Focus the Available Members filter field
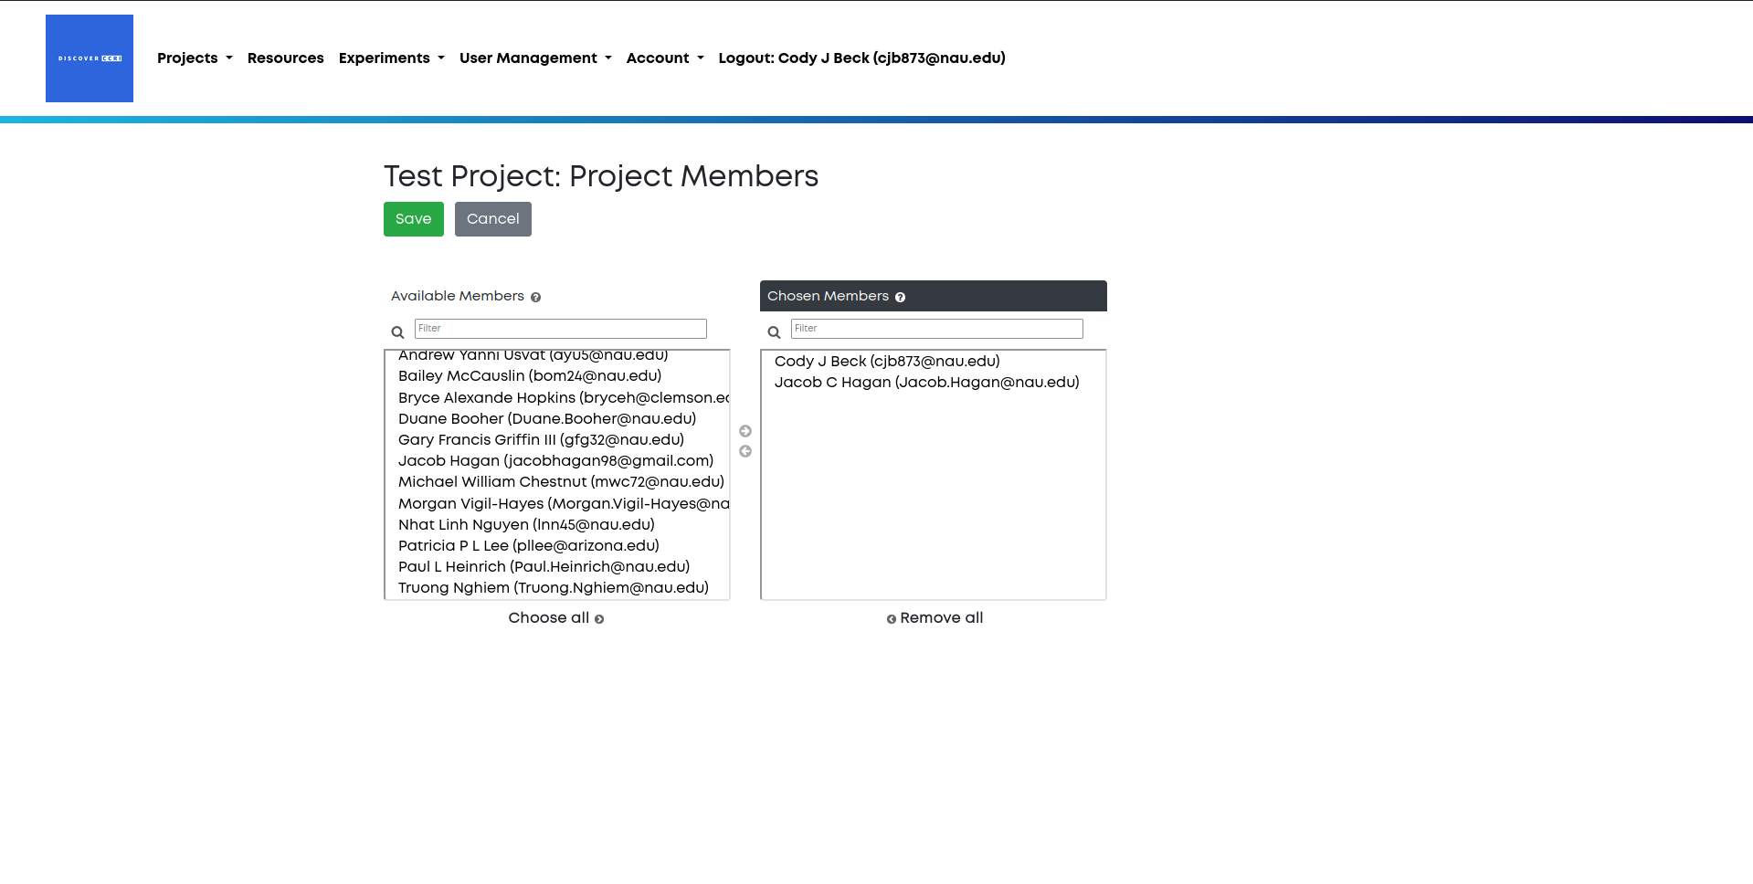Viewport: 1753px width, 884px height. (561, 329)
